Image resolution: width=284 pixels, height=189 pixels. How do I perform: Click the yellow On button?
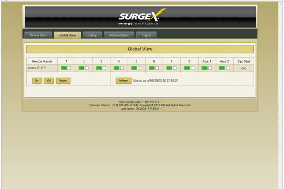coord(37,80)
